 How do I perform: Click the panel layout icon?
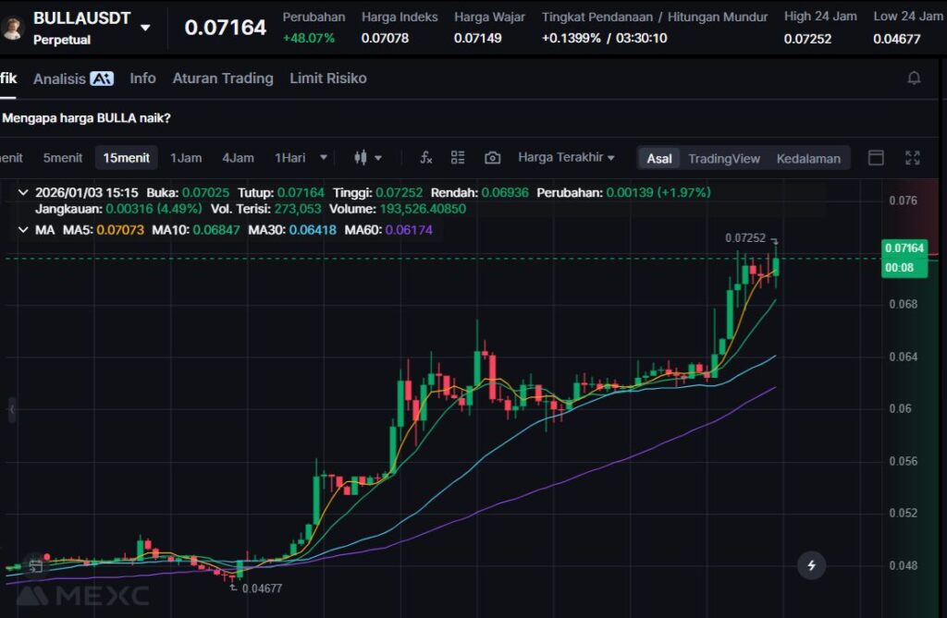click(x=876, y=158)
